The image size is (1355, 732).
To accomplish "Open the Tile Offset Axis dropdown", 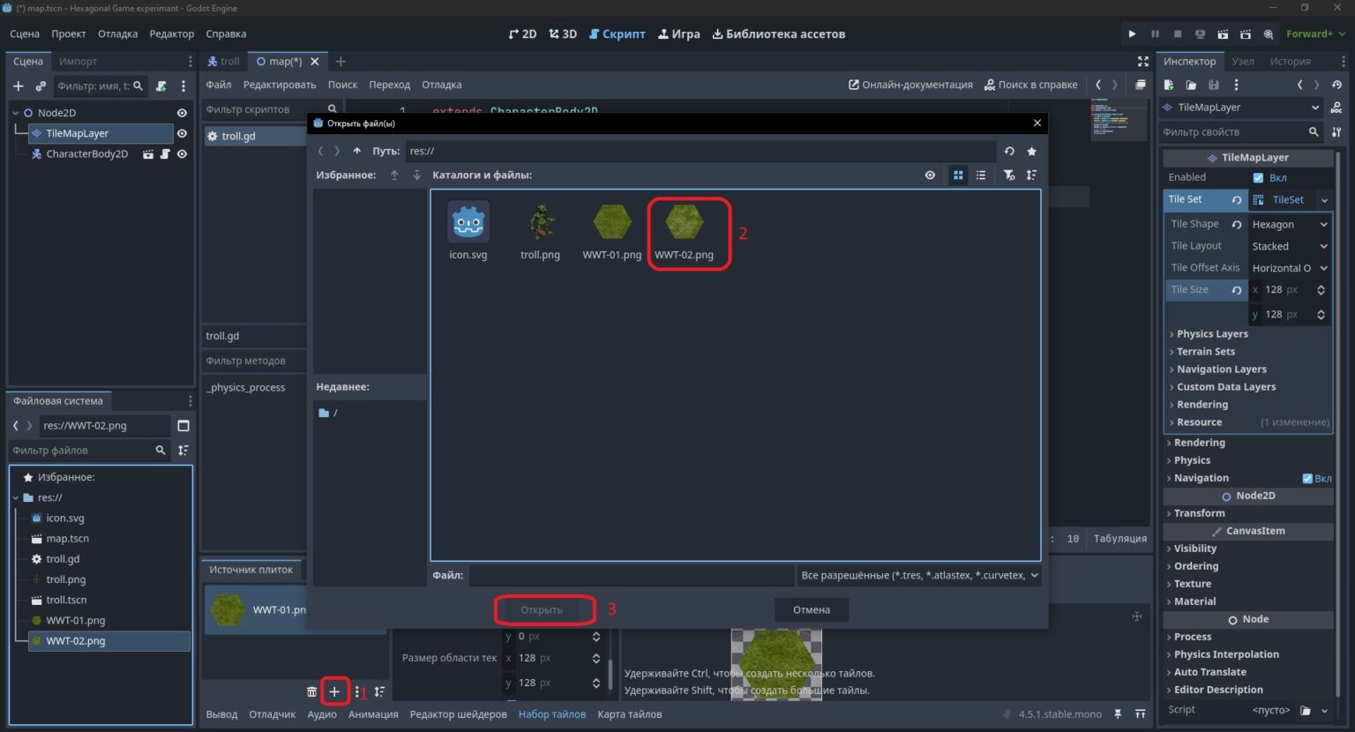I will click(x=1289, y=268).
